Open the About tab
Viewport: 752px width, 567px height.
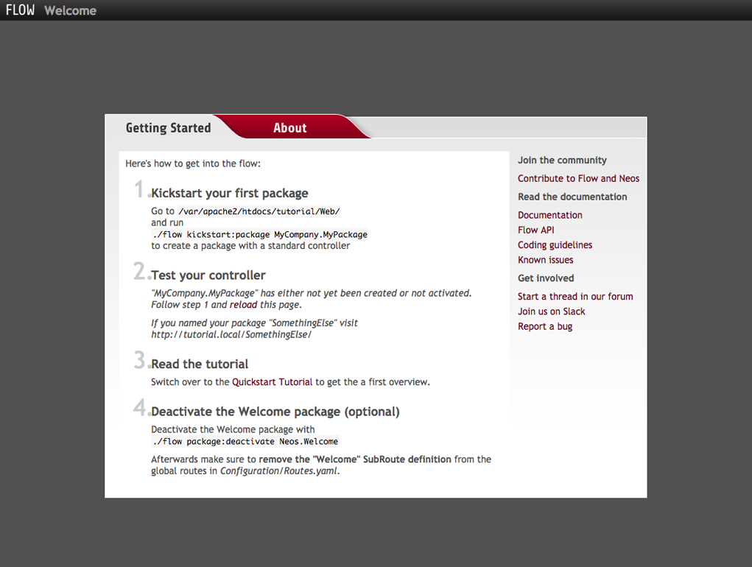(289, 127)
